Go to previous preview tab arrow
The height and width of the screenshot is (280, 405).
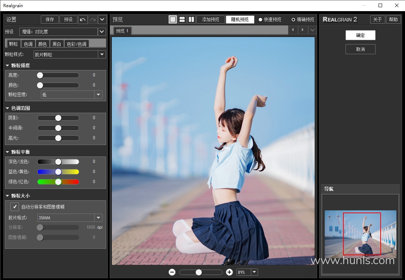pyautogui.click(x=293, y=30)
